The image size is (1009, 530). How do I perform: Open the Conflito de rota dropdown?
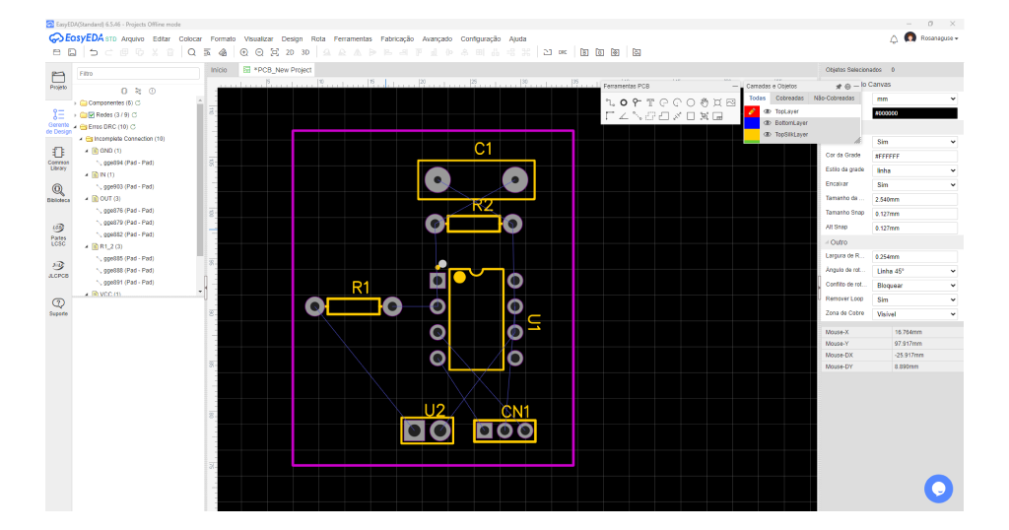click(914, 285)
